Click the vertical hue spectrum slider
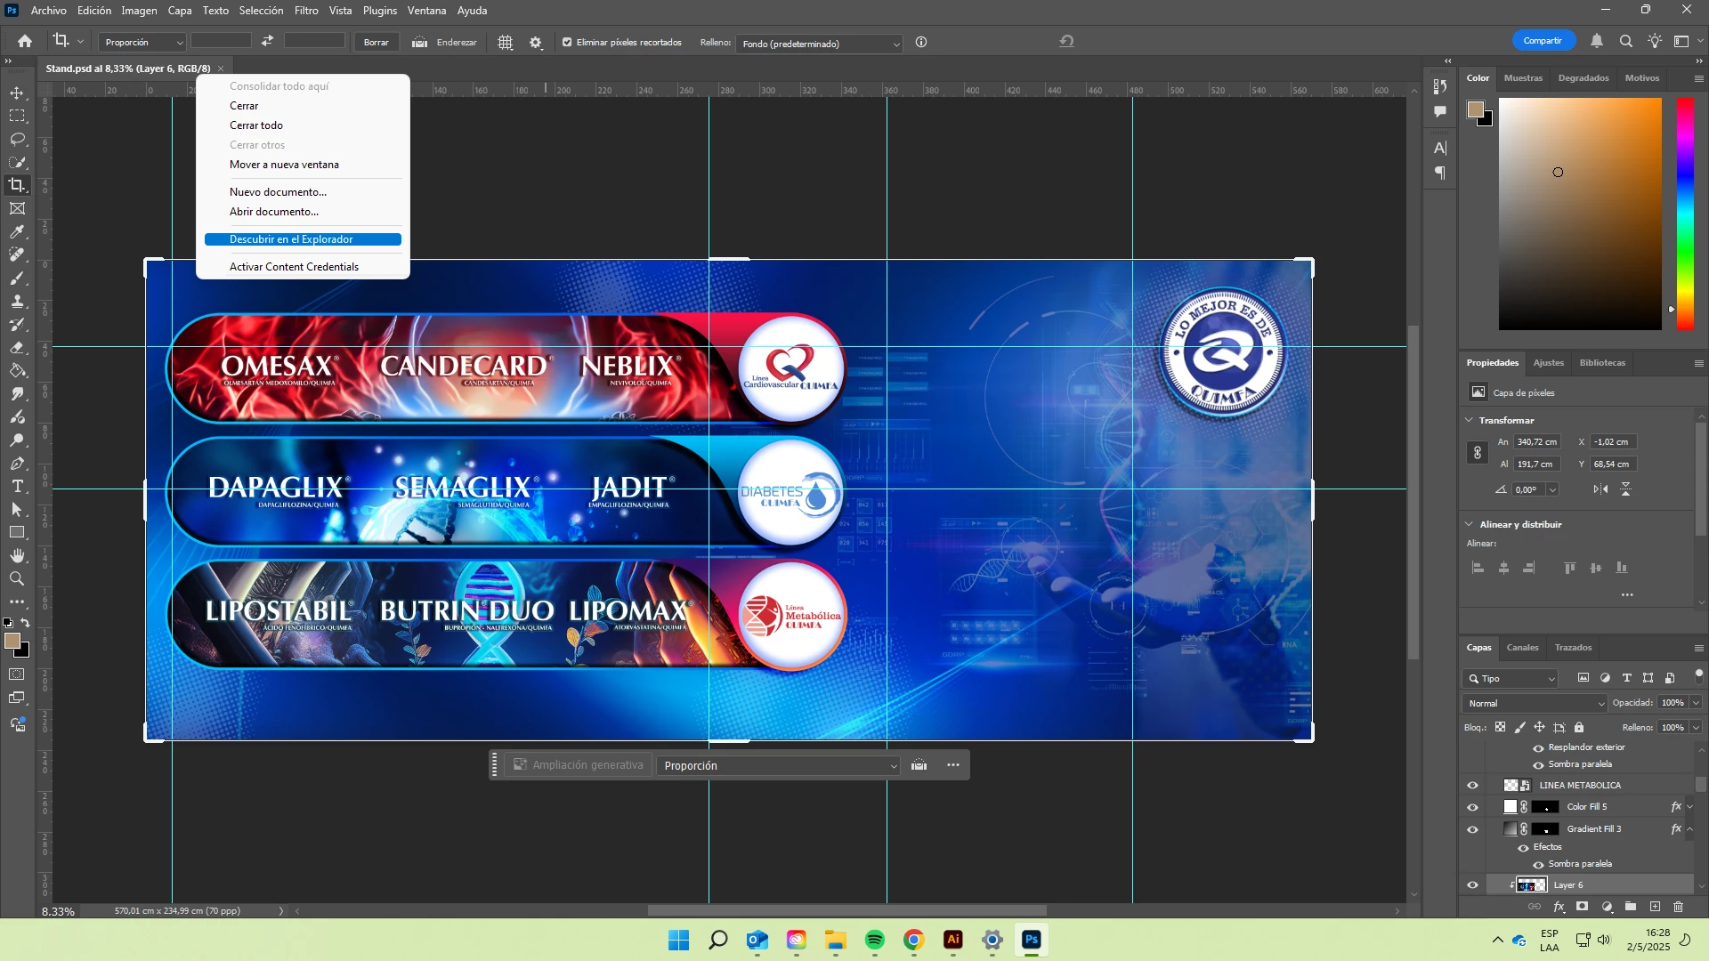The height and width of the screenshot is (961, 1709). (1685, 214)
